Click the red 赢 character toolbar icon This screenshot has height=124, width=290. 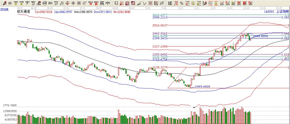coord(96,3)
